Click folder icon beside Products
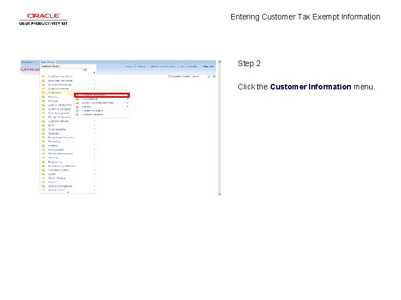Screen dimensions: 401x300 (x=43, y=101)
